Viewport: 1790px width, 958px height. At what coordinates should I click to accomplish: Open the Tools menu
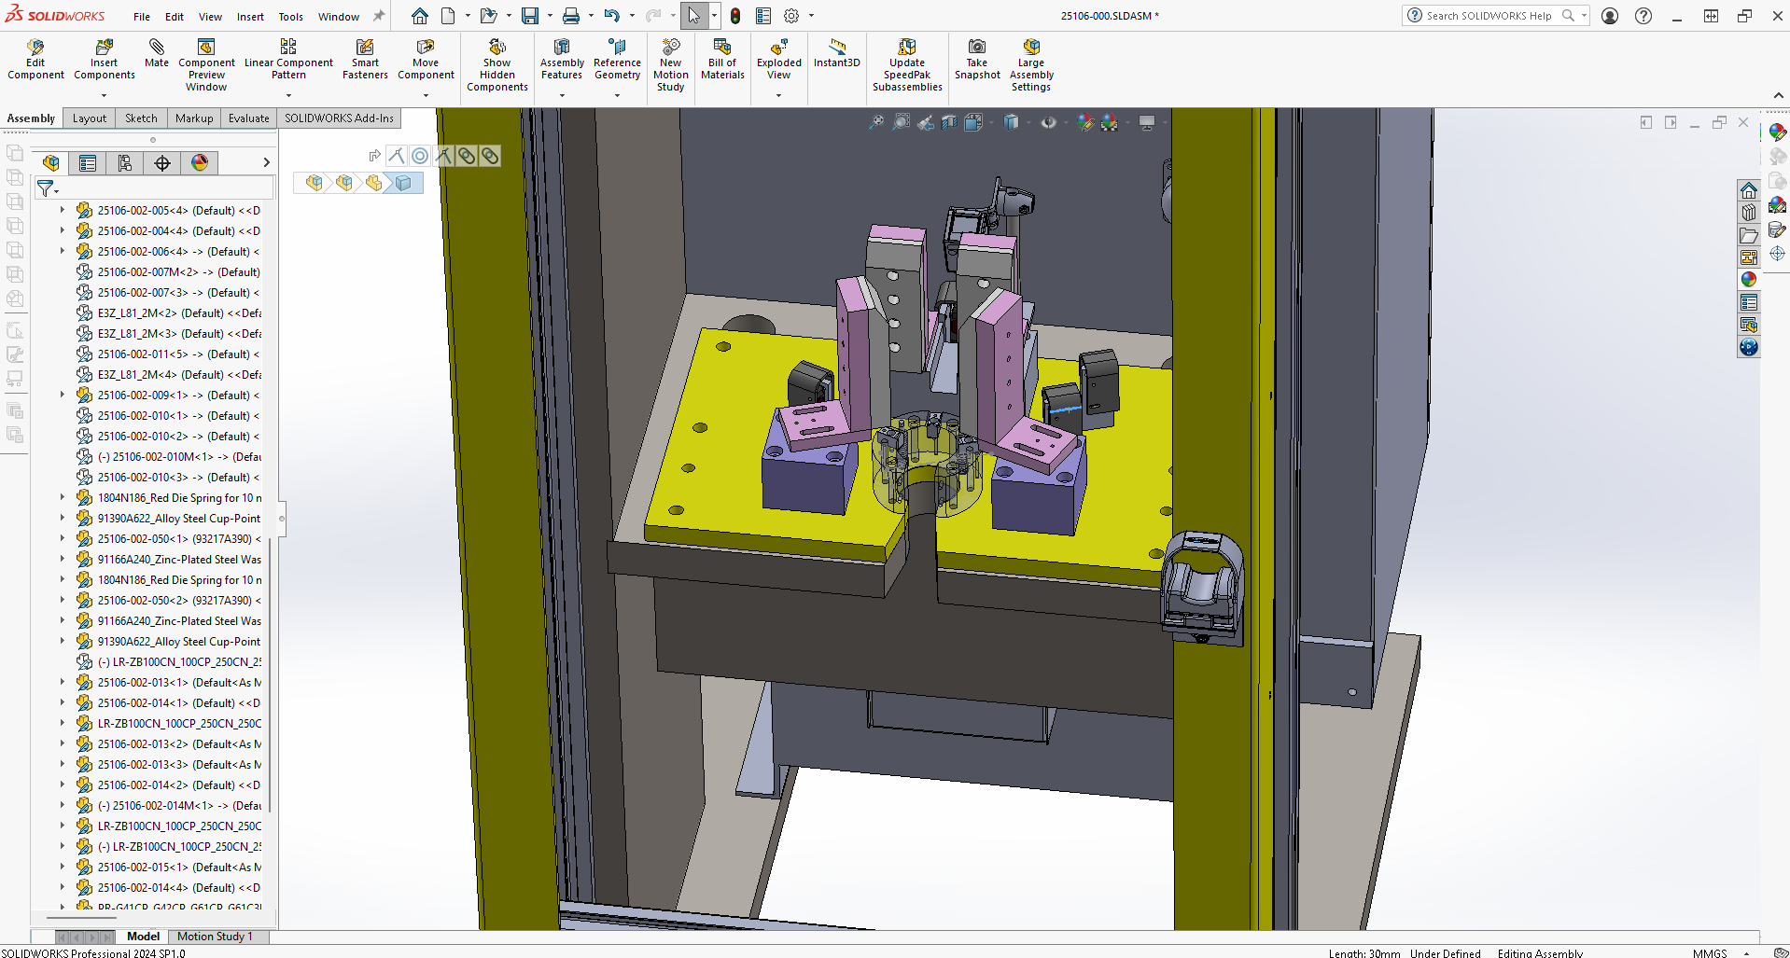[x=291, y=17]
